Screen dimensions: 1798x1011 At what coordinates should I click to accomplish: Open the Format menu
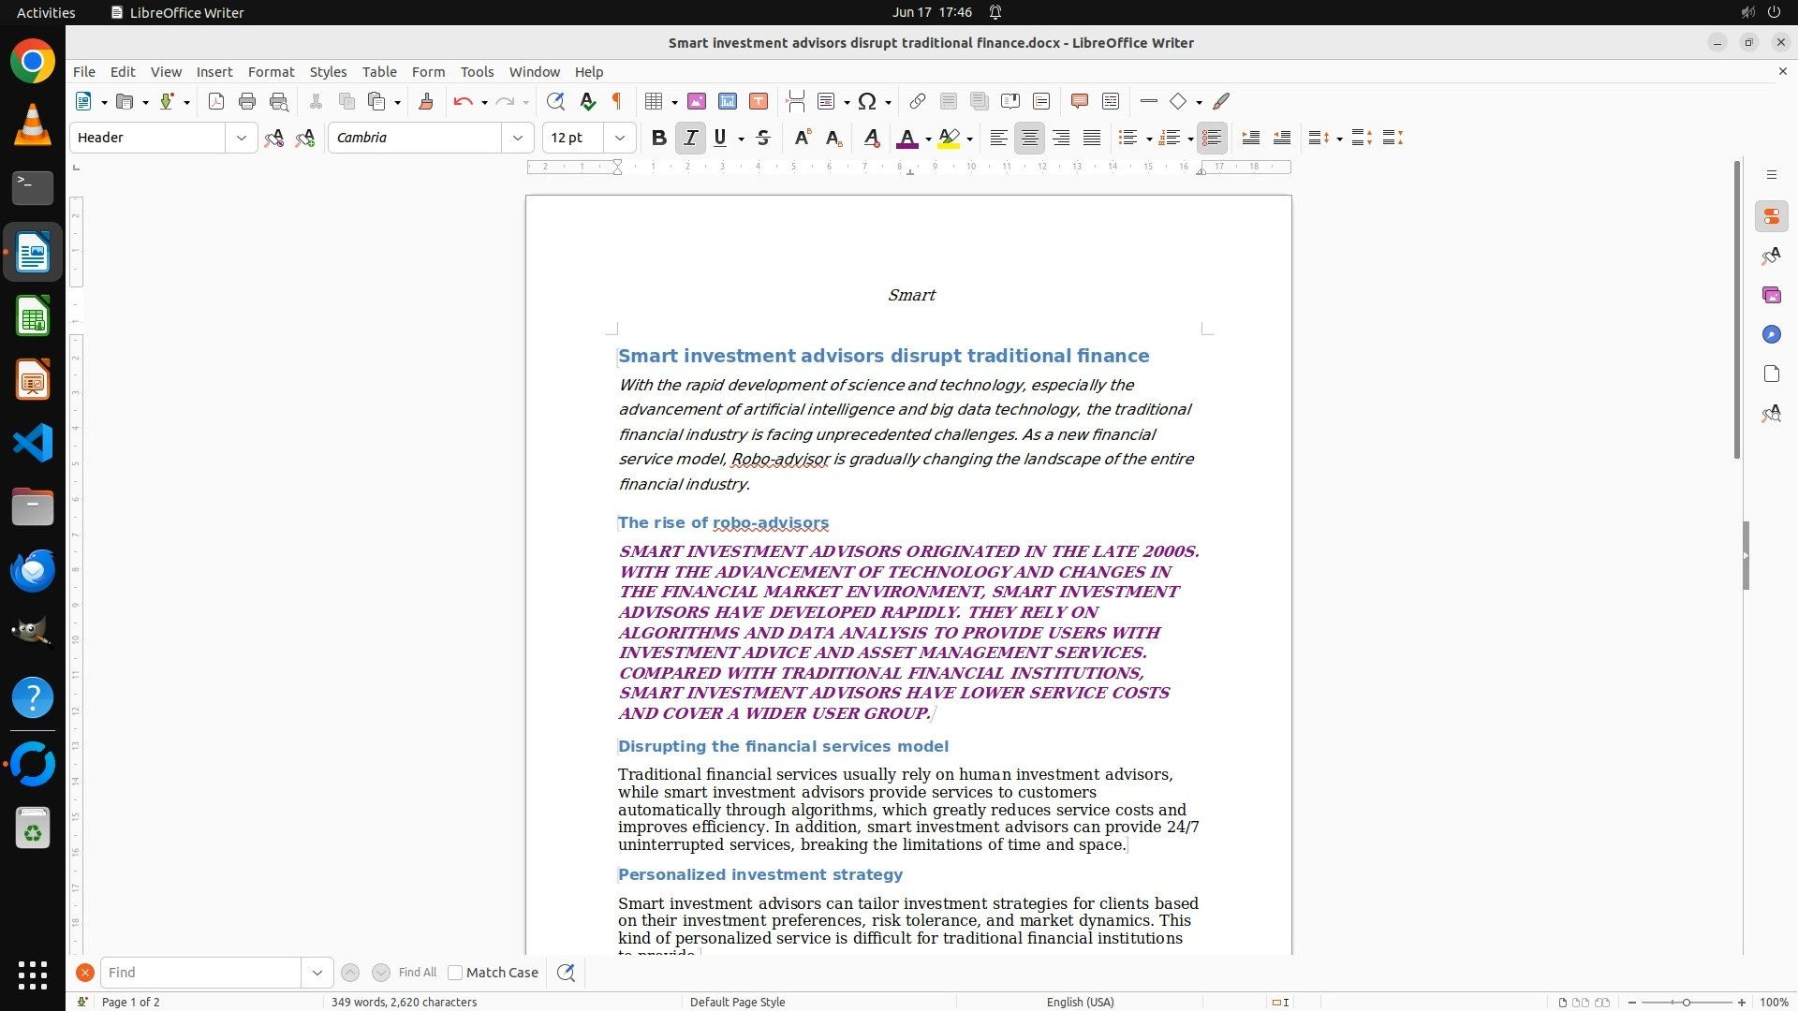click(271, 71)
